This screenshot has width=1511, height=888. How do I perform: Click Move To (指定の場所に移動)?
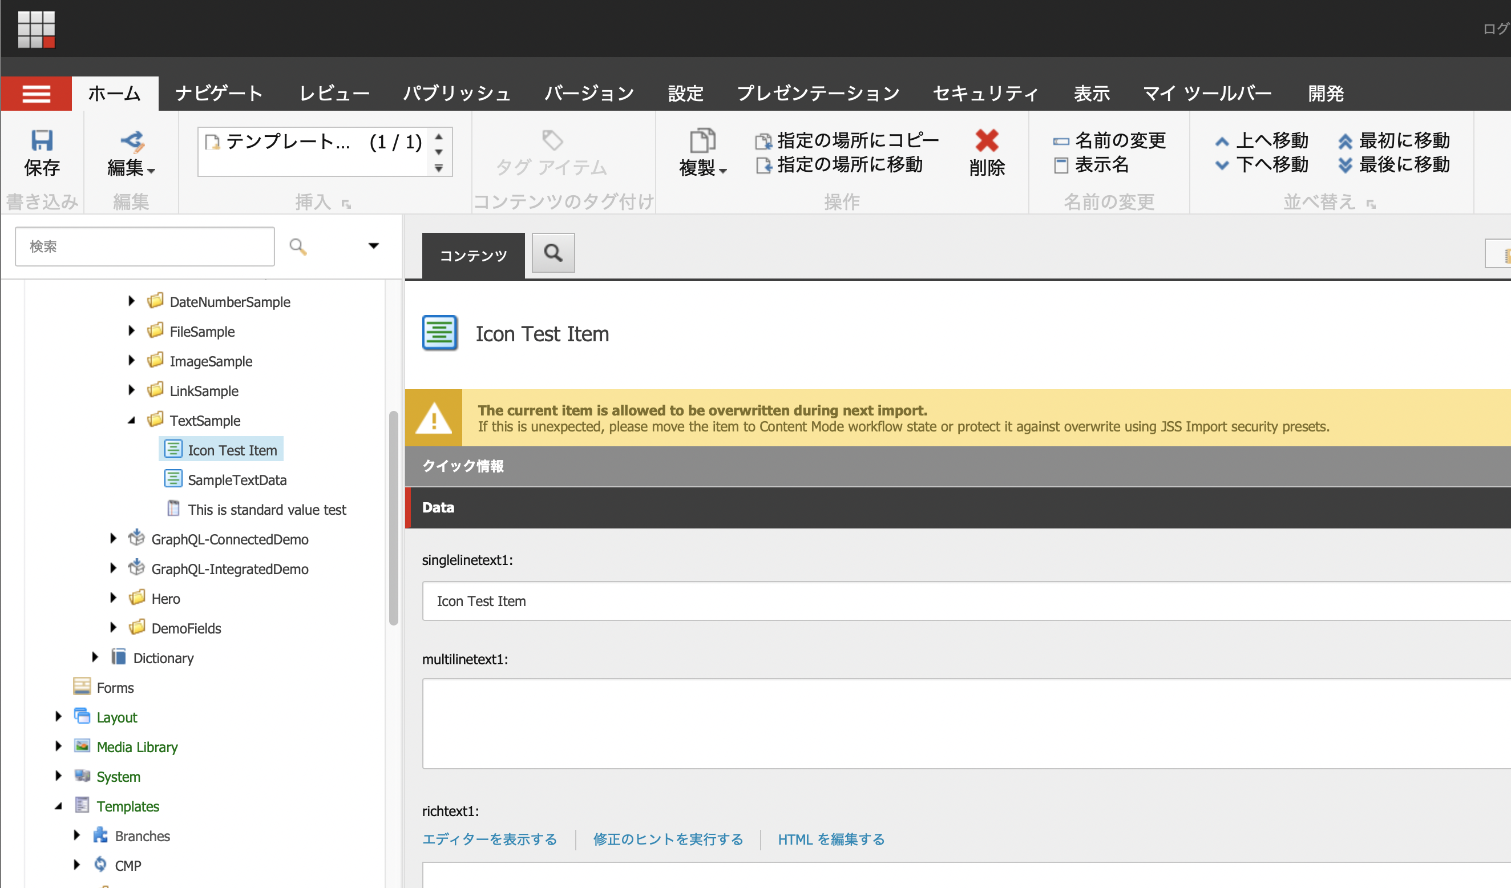click(839, 164)
